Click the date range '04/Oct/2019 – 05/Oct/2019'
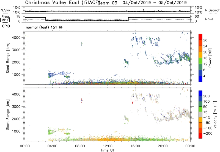This screenshot has width=220, height=152. pos(155,3)
